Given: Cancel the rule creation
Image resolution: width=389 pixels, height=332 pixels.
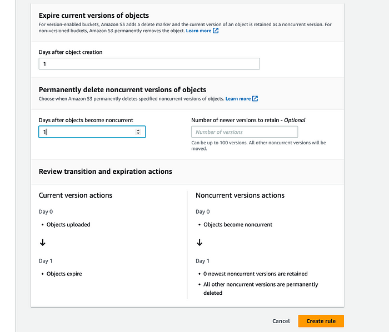Looking at the screenshot, I should pyautogui.click(x=281, y=321).
